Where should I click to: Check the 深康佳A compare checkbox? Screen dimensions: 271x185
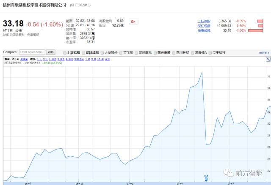point(192,53)
